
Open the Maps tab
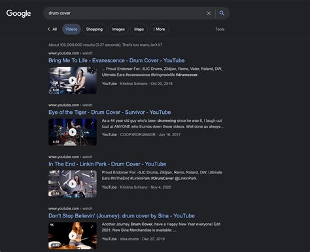pos(139,29)
